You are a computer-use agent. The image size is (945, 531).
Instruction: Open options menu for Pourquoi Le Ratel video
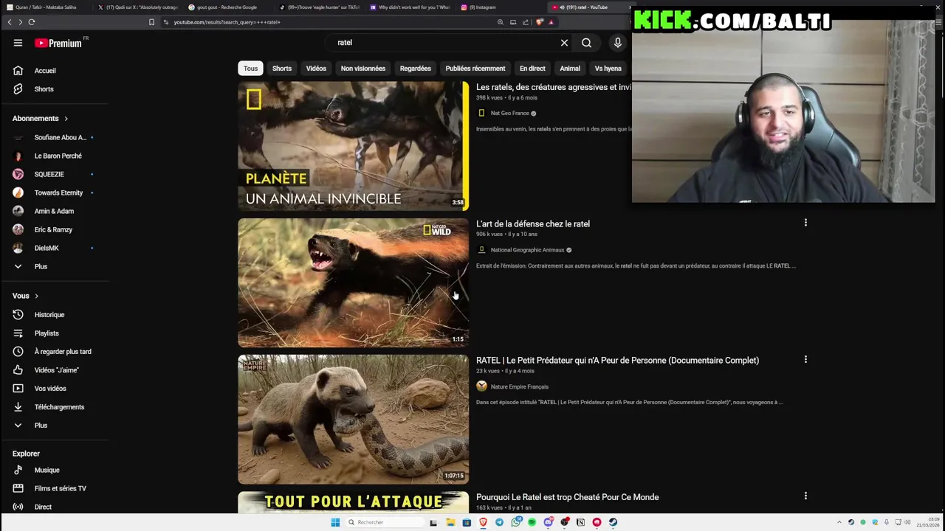805,496
